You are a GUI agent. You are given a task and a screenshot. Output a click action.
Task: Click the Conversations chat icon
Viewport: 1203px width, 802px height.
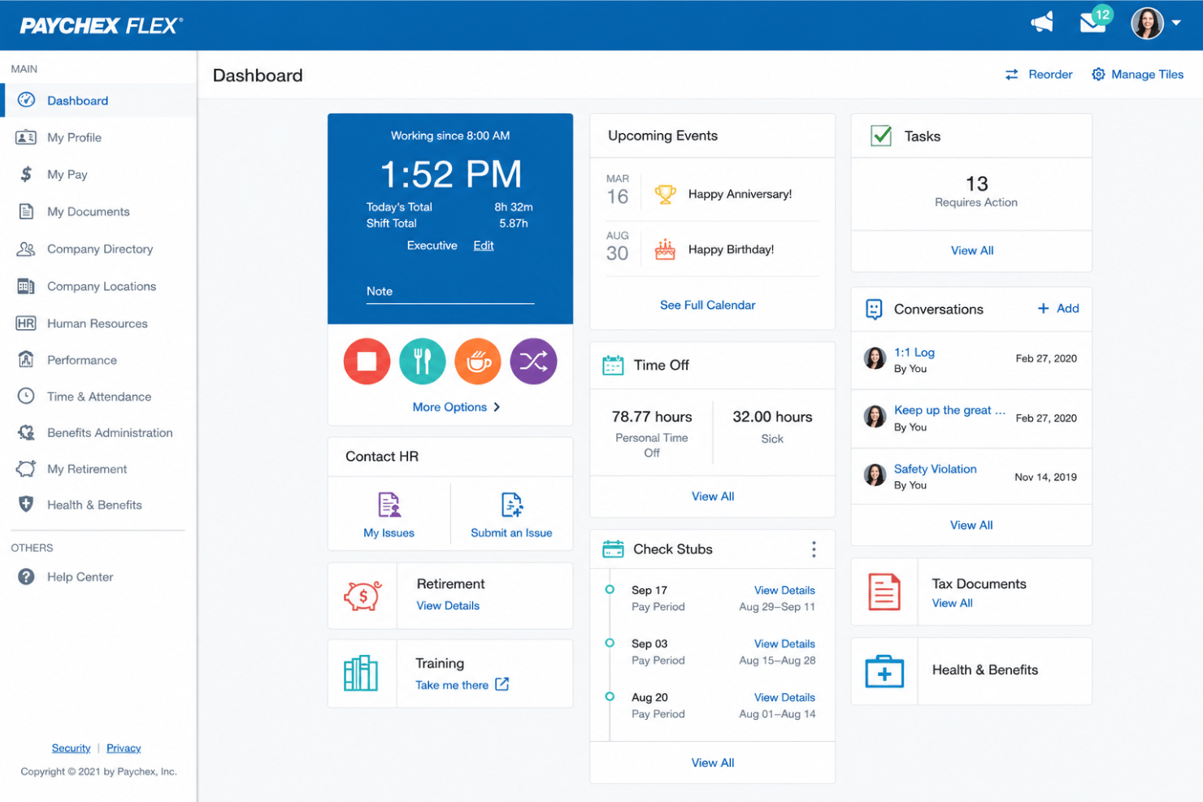click(874, 309)
